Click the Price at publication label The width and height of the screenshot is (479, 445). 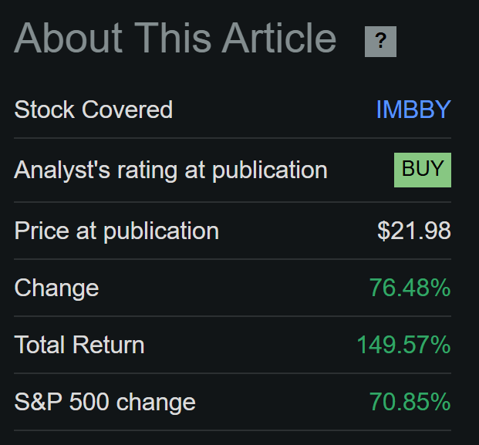pyautogui.click(x=116, y=231)
